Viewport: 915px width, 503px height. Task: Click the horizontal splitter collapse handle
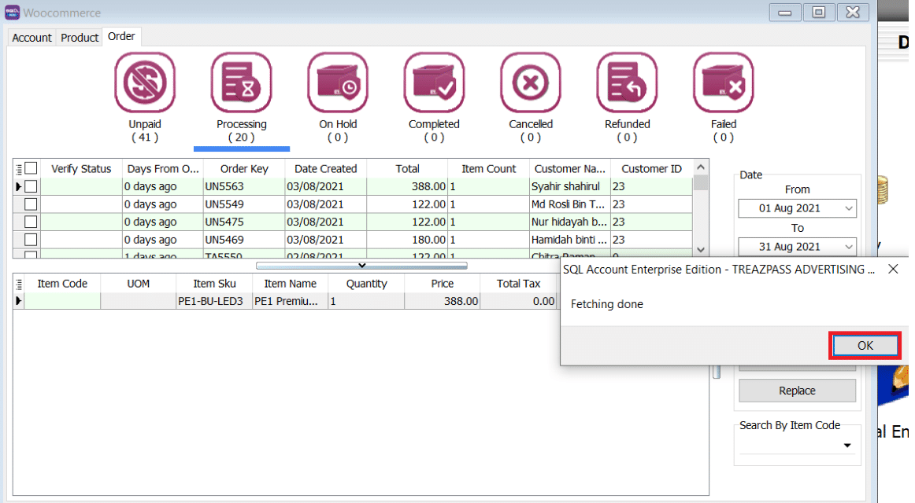[x=361, y=266]
